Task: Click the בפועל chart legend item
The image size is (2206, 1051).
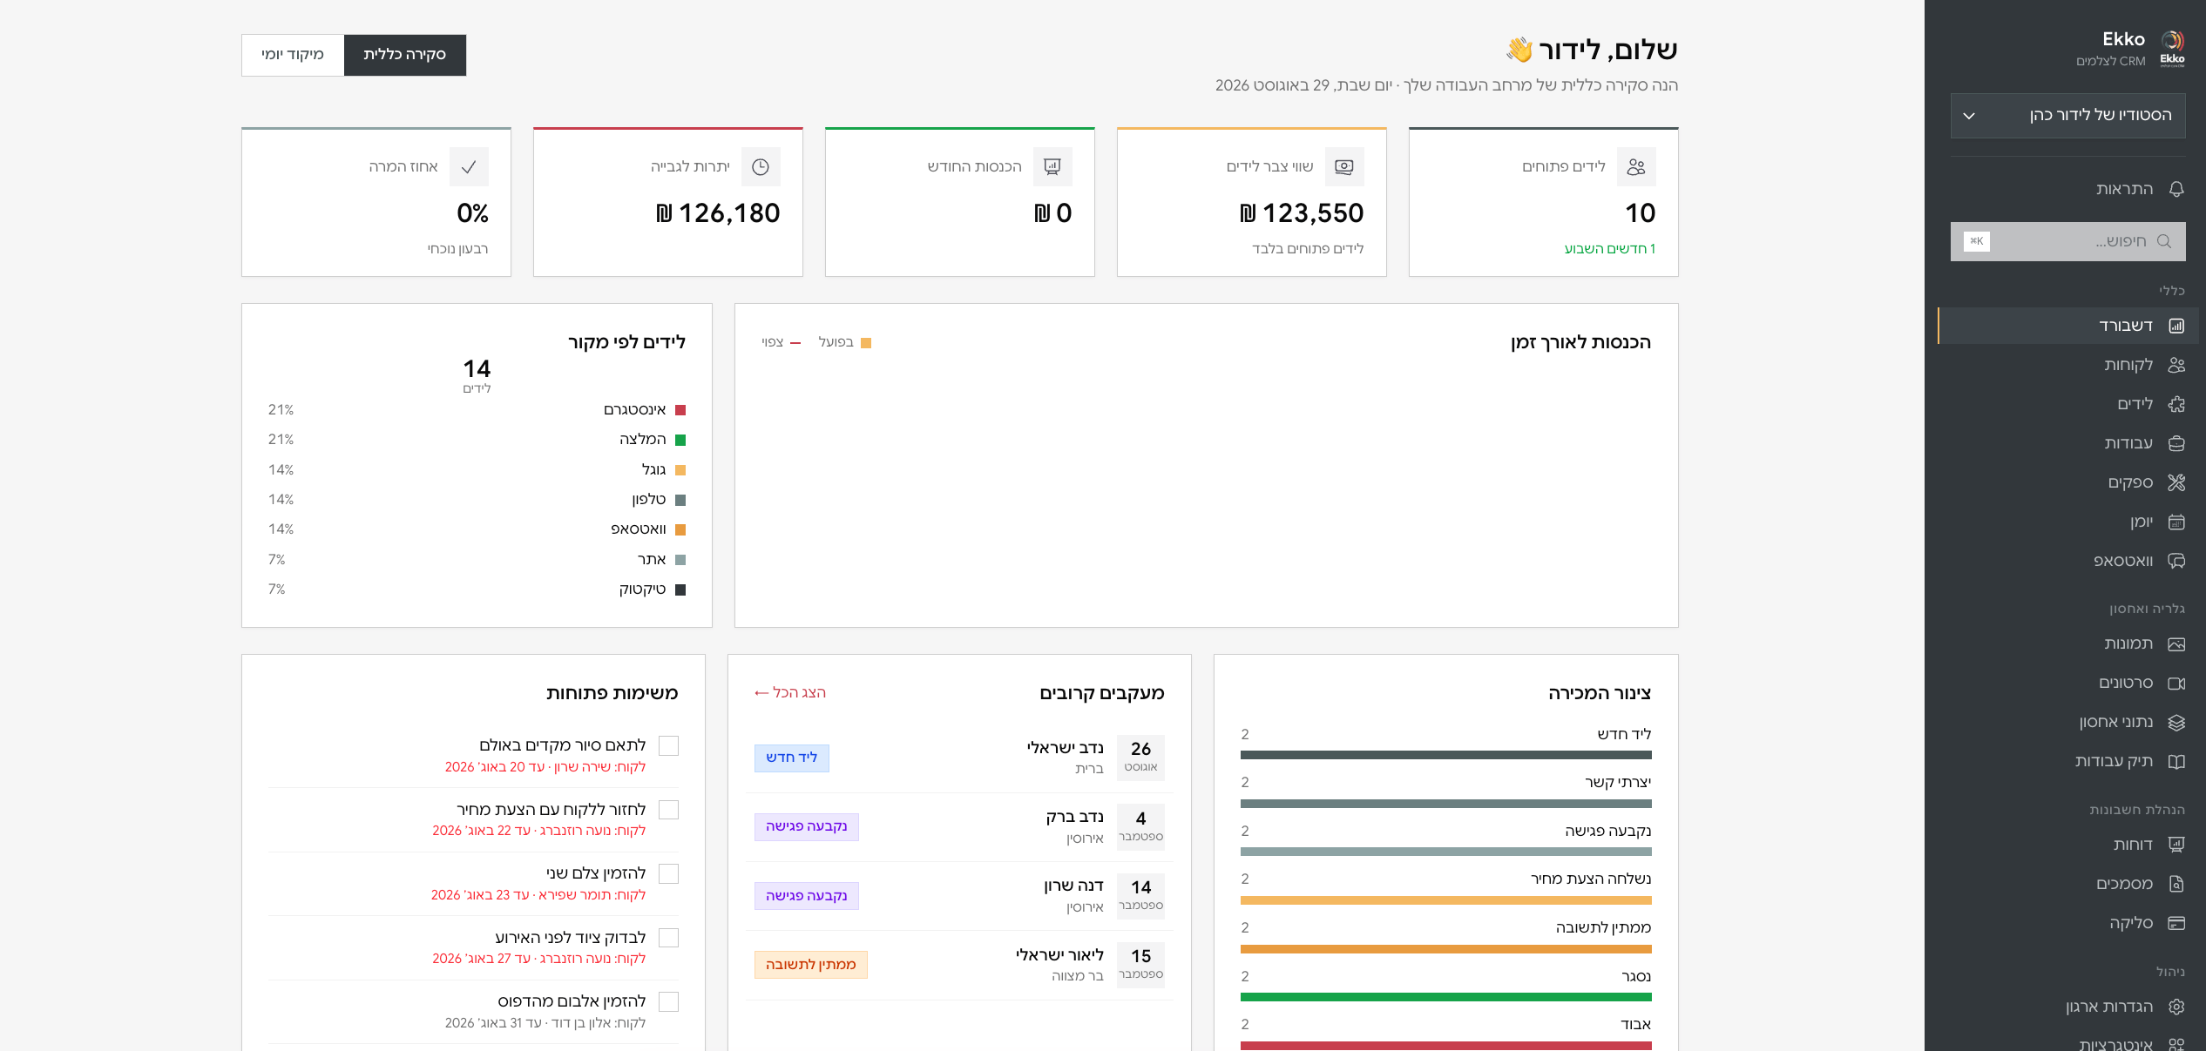Action: click(844, 342)
